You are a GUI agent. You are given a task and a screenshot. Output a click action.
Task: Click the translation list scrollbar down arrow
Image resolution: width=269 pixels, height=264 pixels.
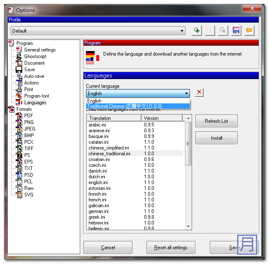[x=188, y=226]
